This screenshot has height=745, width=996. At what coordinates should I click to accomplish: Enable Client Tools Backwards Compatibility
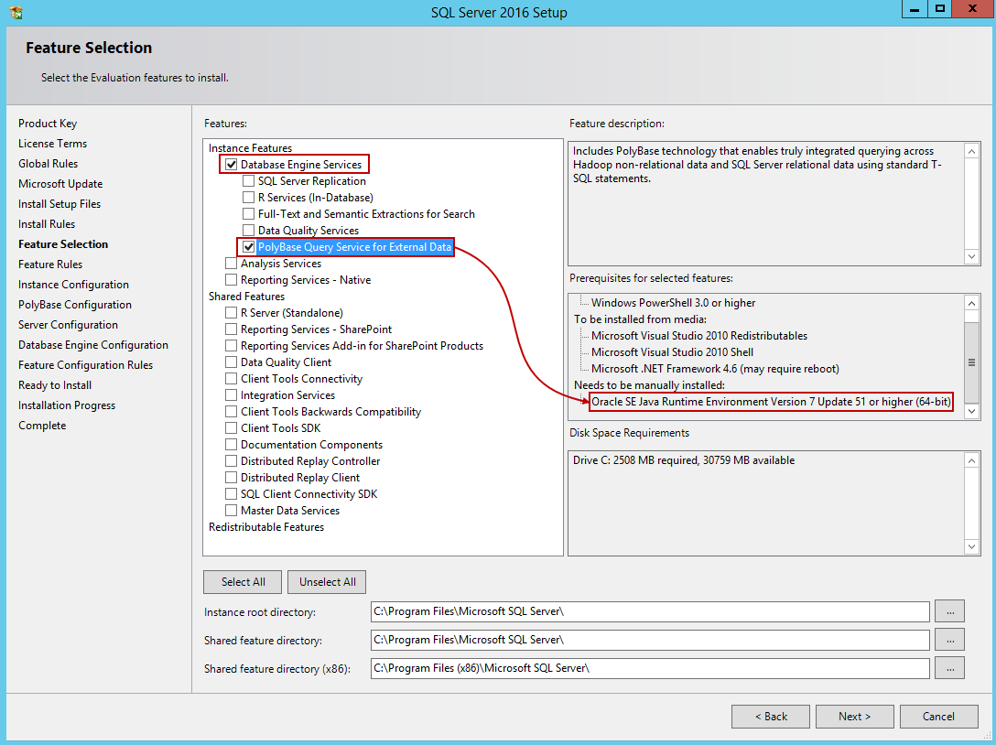232,412
